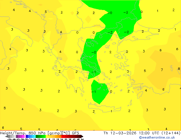Select the 'Th 12-03-2026' forecast date text
Viewport: 181px width, 140px height.
[x=120, y=133]
